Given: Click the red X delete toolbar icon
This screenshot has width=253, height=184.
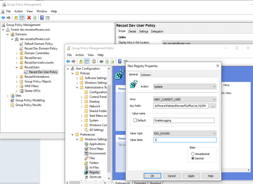Looking at the screenshot, I should 28,17.
